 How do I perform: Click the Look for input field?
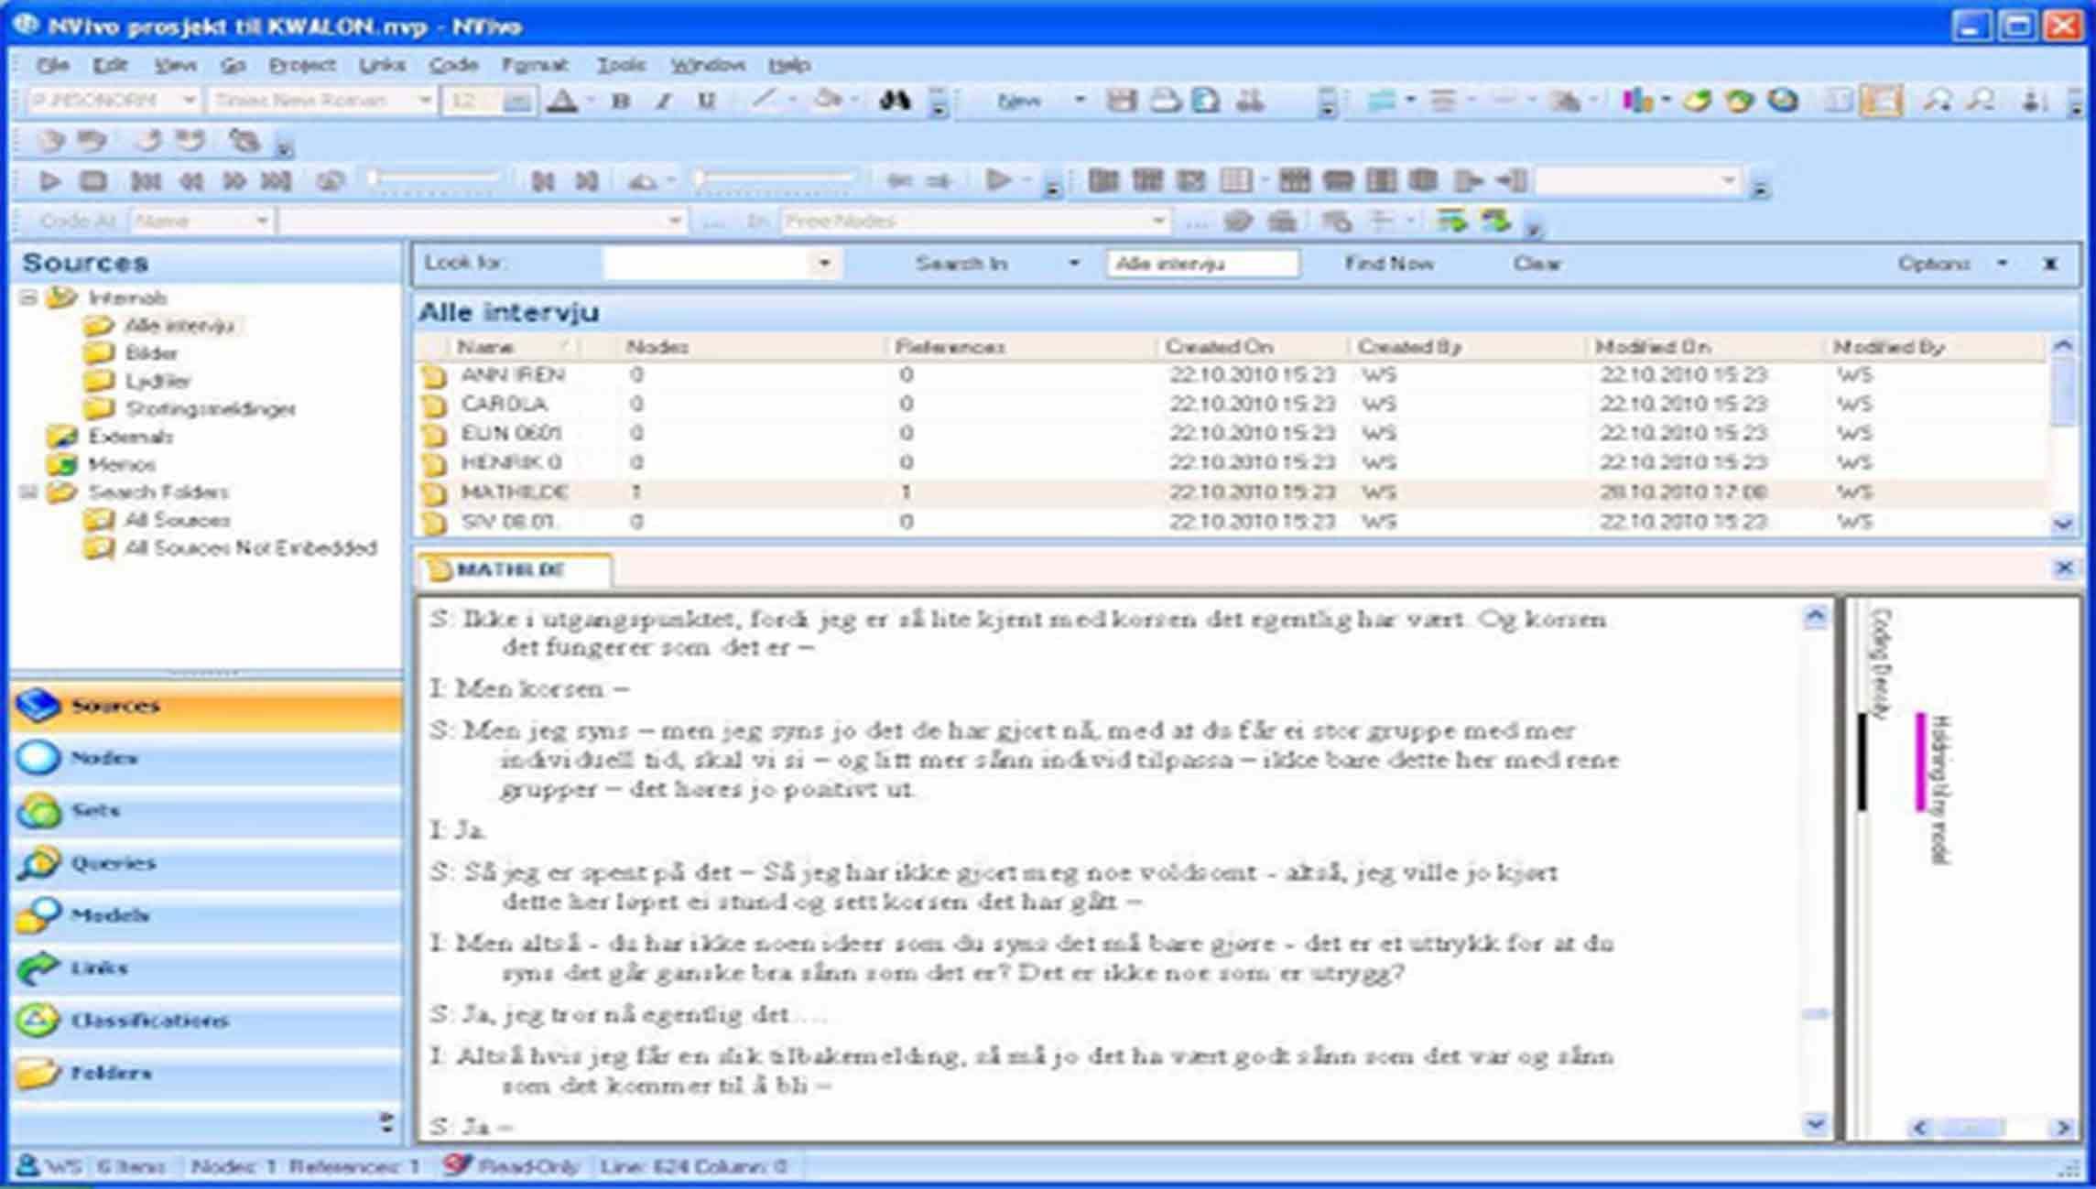coord(705,264)
